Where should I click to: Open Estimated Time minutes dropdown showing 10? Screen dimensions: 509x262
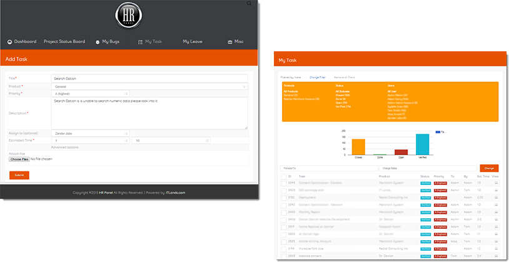pos(171,141)
